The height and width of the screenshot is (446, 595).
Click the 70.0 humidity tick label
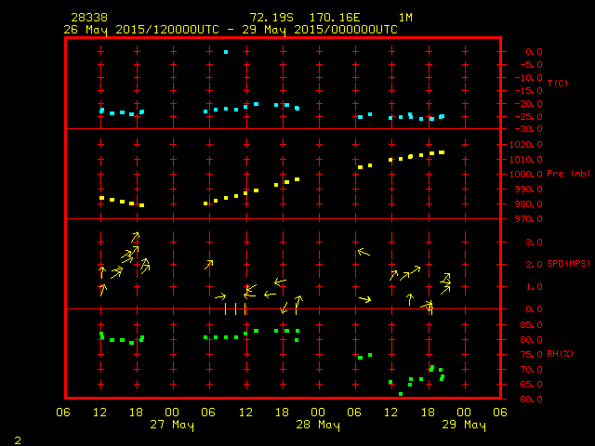click(531, 370)
